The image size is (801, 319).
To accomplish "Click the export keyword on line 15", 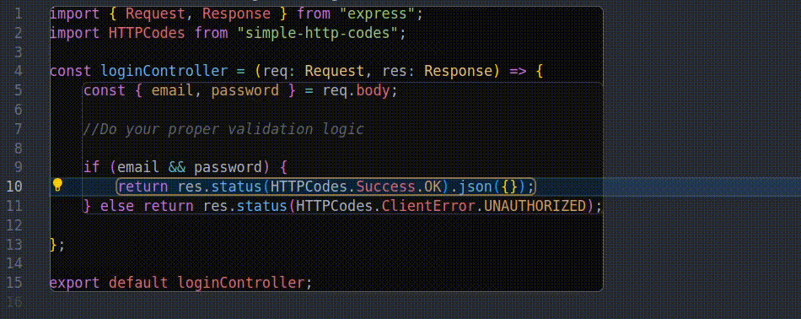I will tap(74, 283).
